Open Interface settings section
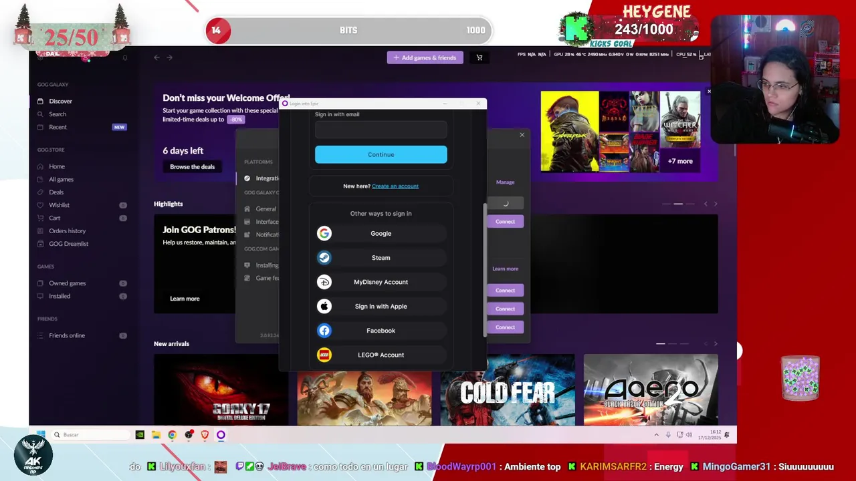The width and height of the screenshot is (856, 481). point(261,222)
